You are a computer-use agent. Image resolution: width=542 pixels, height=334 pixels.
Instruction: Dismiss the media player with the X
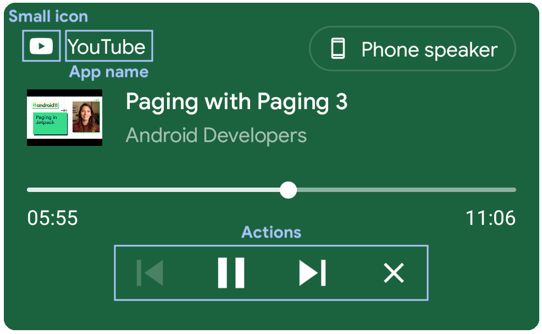coord(394,273)
